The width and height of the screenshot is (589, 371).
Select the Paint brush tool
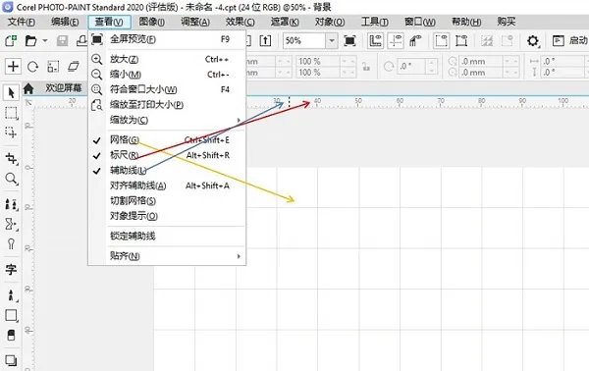coord(11,295)
